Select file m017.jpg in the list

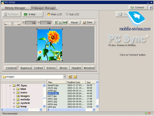click(52, 96)
